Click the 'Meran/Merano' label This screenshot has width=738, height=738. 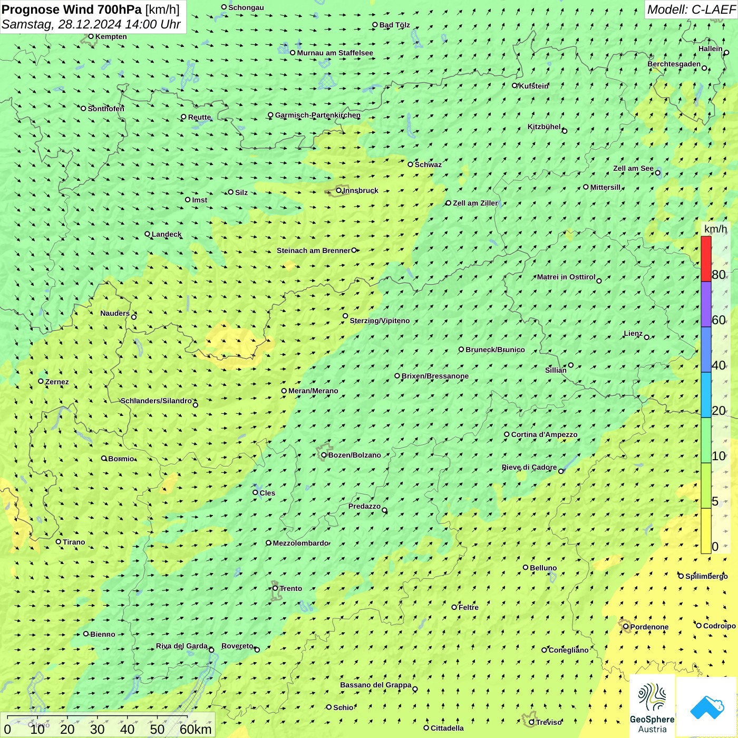pyautogui.click(x=313, y=391)
